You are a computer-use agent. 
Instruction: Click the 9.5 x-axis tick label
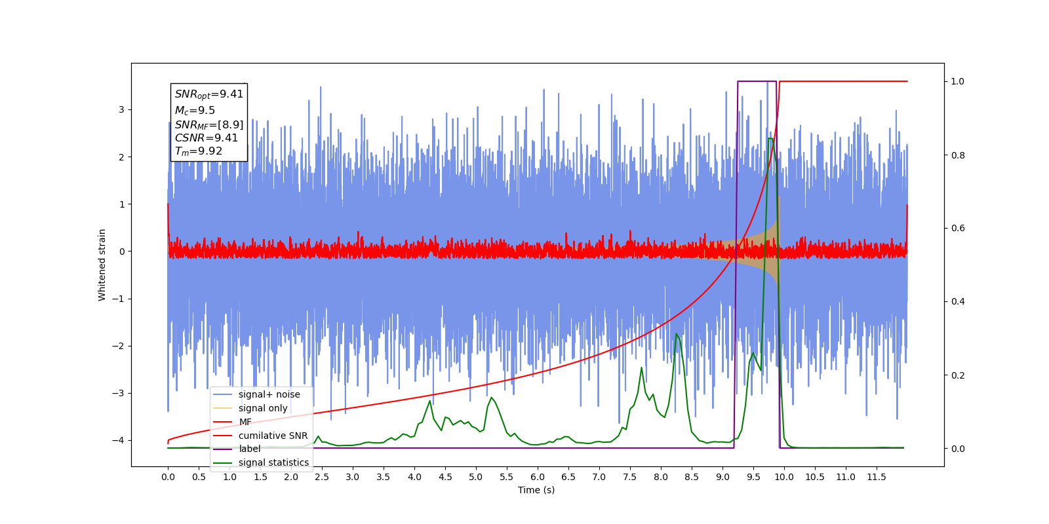pyautogui.click(x=753, y=477)
